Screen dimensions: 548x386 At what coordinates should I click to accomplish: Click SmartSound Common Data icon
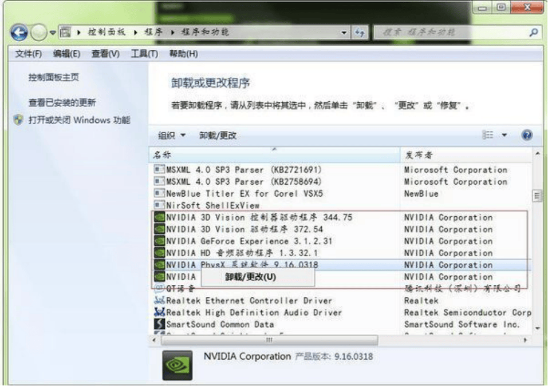159,324
